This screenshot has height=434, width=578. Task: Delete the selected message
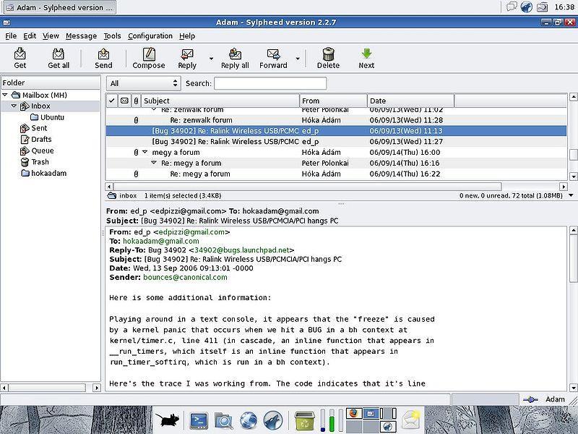pyautogui.click(x=328, y=58)
